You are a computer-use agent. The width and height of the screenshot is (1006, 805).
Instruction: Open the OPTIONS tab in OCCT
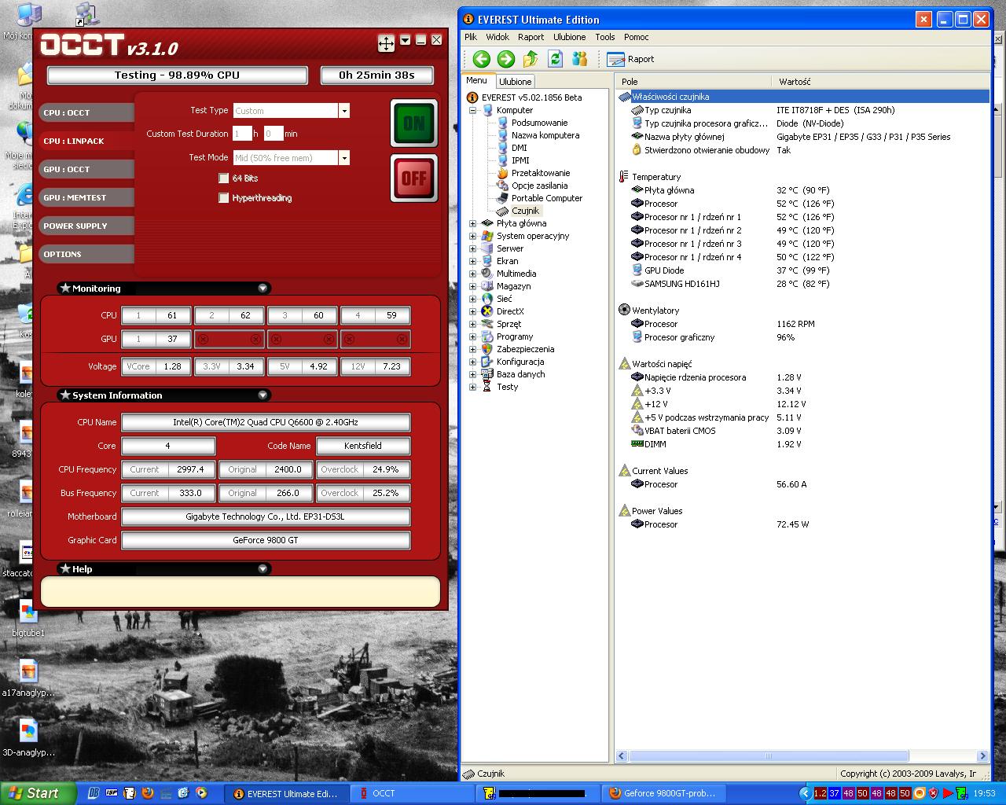(86, 255)
